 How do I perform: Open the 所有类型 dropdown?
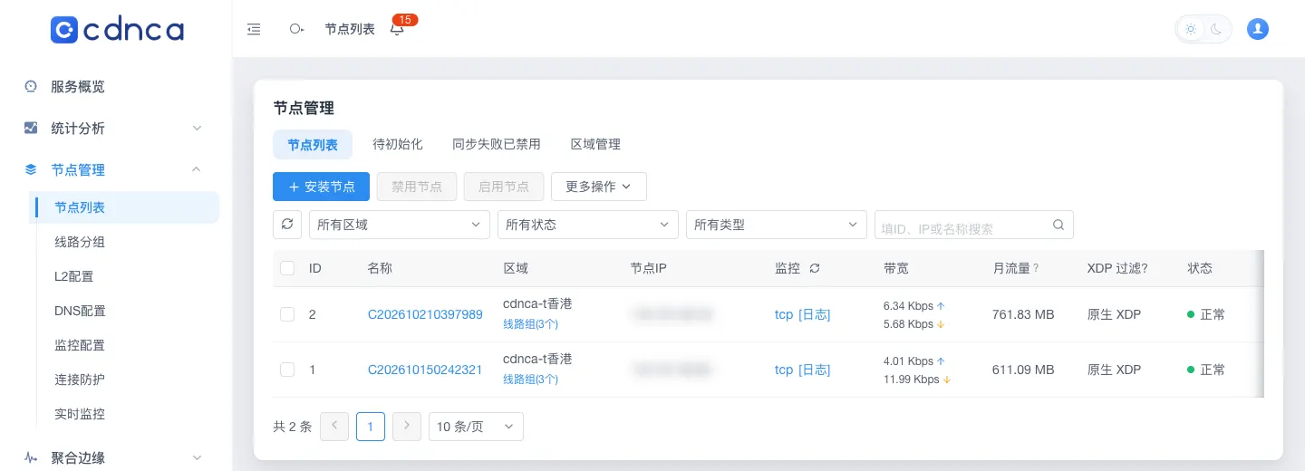pos(777,225)
